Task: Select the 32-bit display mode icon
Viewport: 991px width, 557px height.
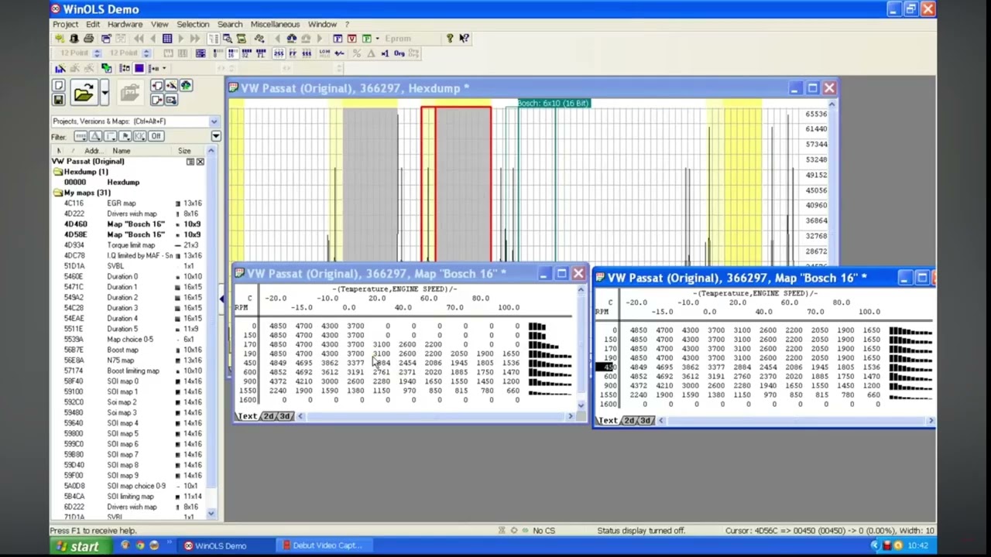Action: click(247, 53)
